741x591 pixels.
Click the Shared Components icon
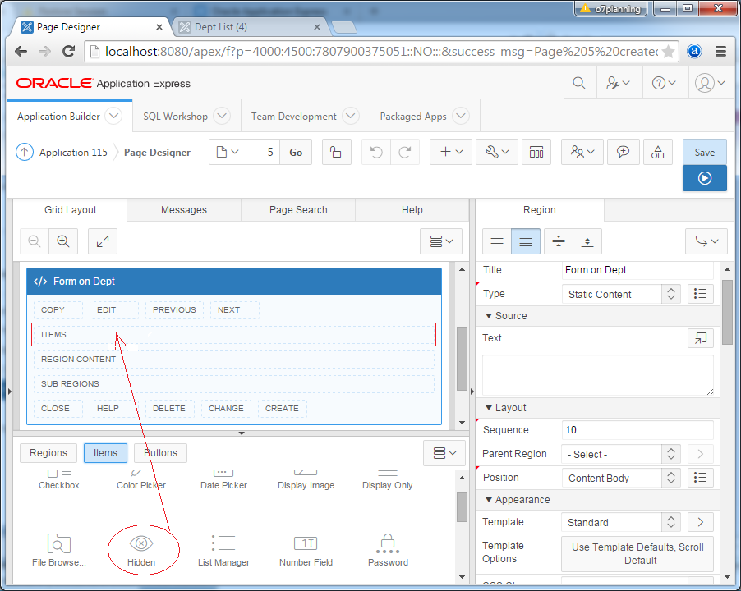pyautogui.click(x=657, y=152)
